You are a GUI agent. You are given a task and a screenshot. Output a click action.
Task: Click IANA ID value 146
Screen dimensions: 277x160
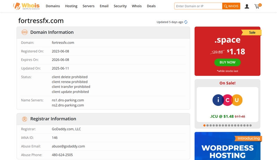[55, 138]
